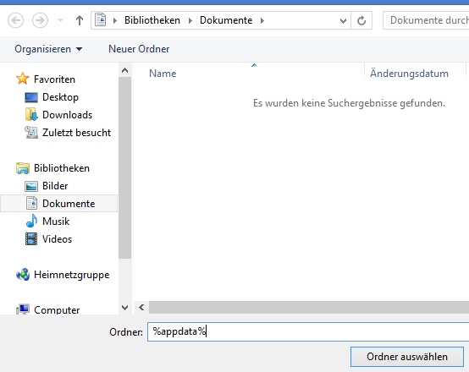This screenshot has height=372, width=469.
Task: Expand the recent locations dropdown arrow
Action: 60,20
